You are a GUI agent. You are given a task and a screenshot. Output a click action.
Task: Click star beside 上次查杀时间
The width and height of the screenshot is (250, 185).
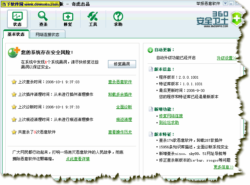click(14, 82)
